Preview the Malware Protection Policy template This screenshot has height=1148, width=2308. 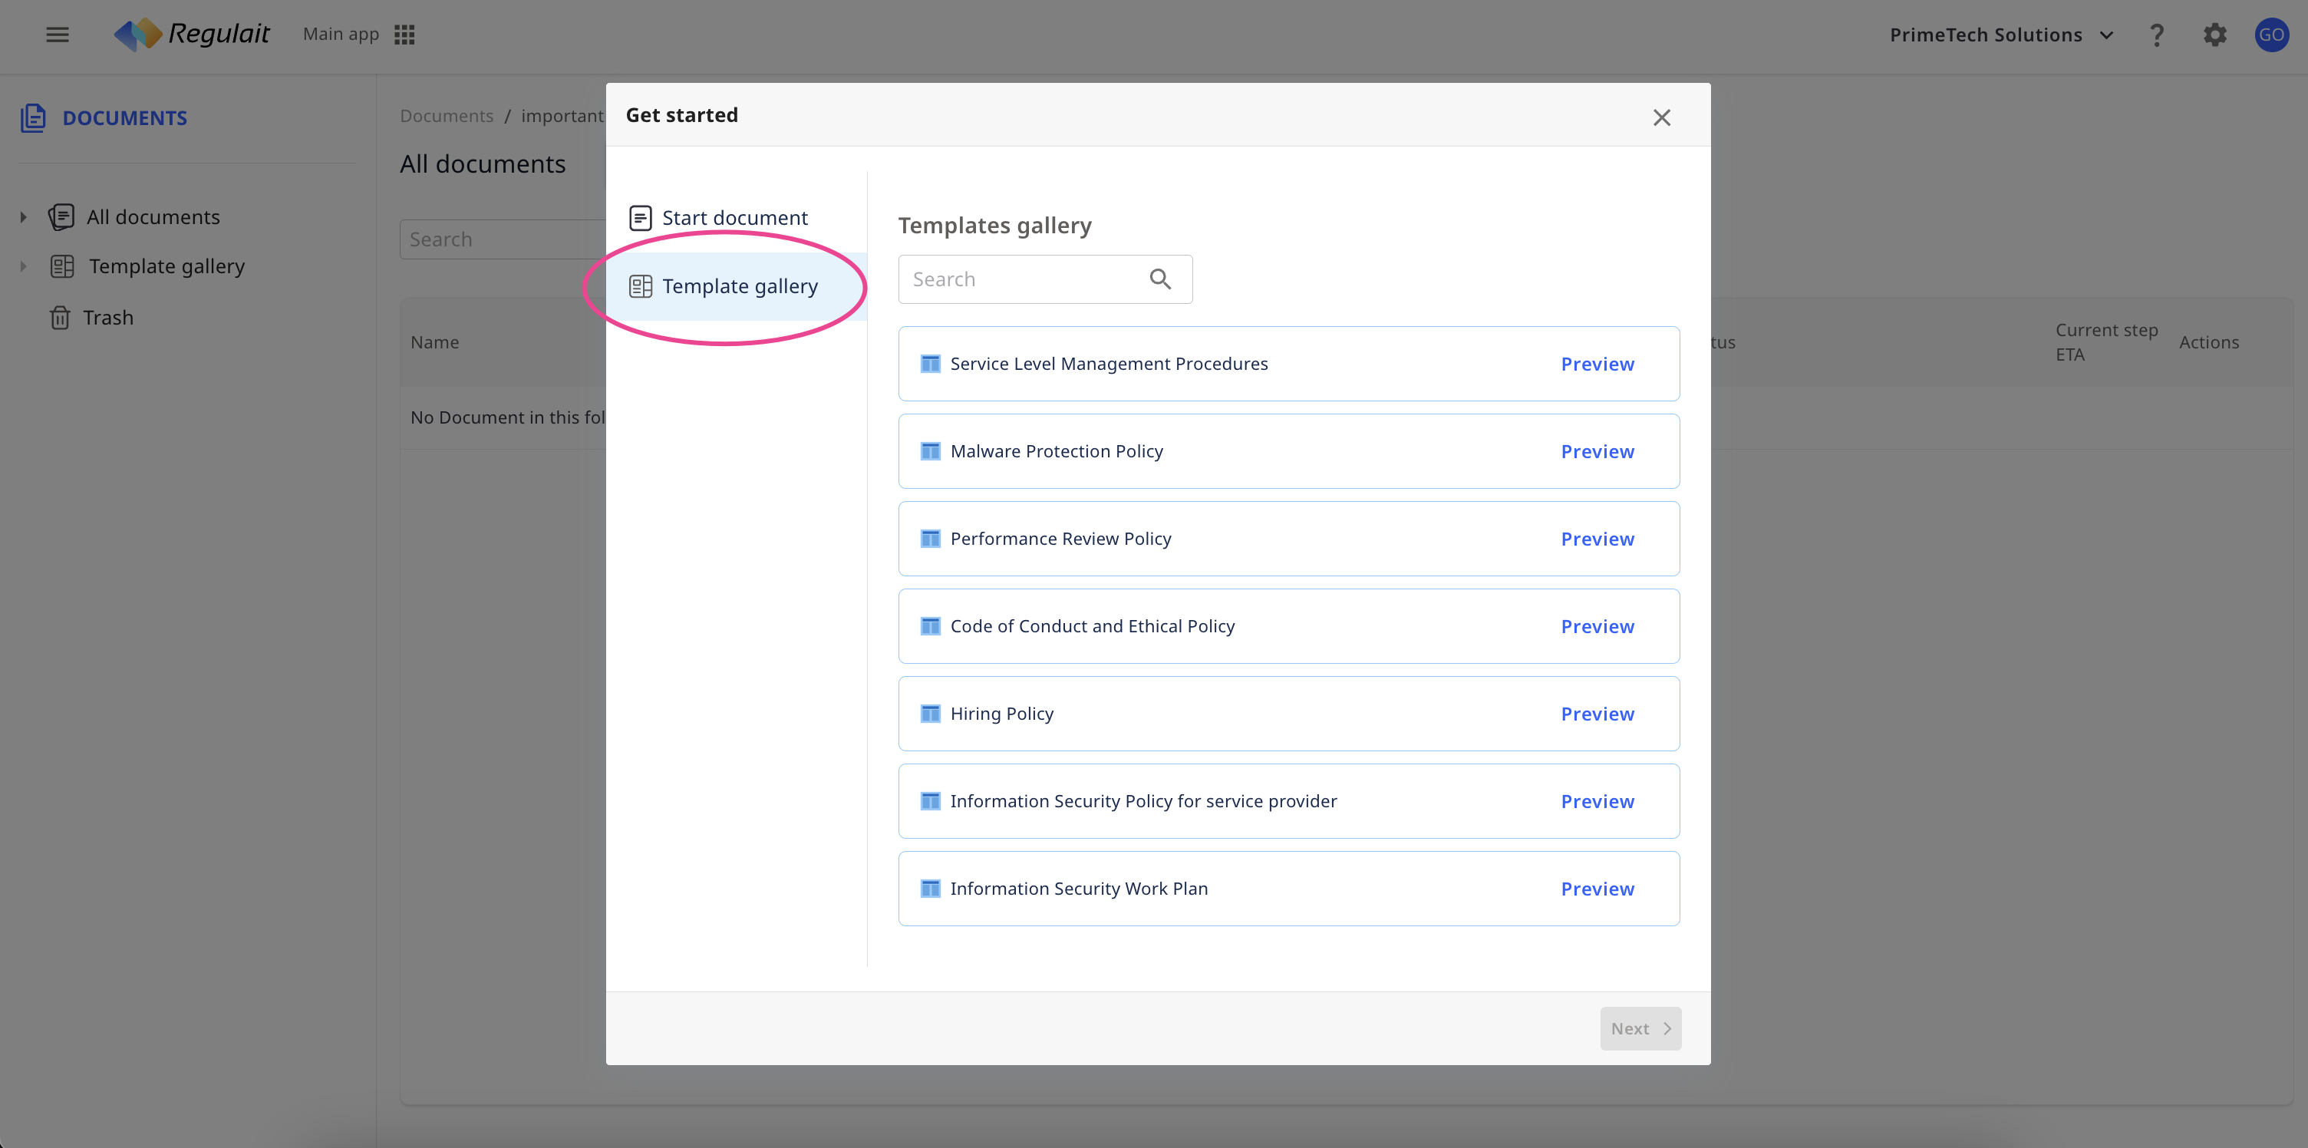click(x=1597, y=452)
